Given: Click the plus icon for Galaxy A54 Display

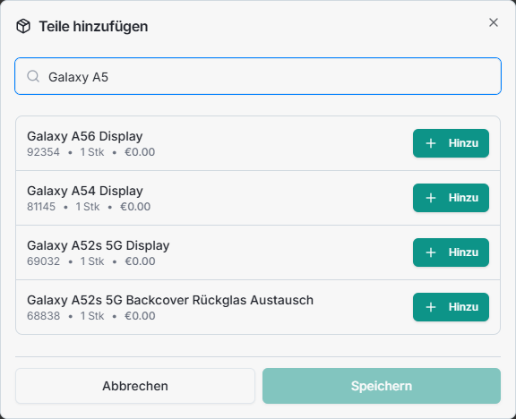Looking at the screenshot, I should tap(431, 198).
